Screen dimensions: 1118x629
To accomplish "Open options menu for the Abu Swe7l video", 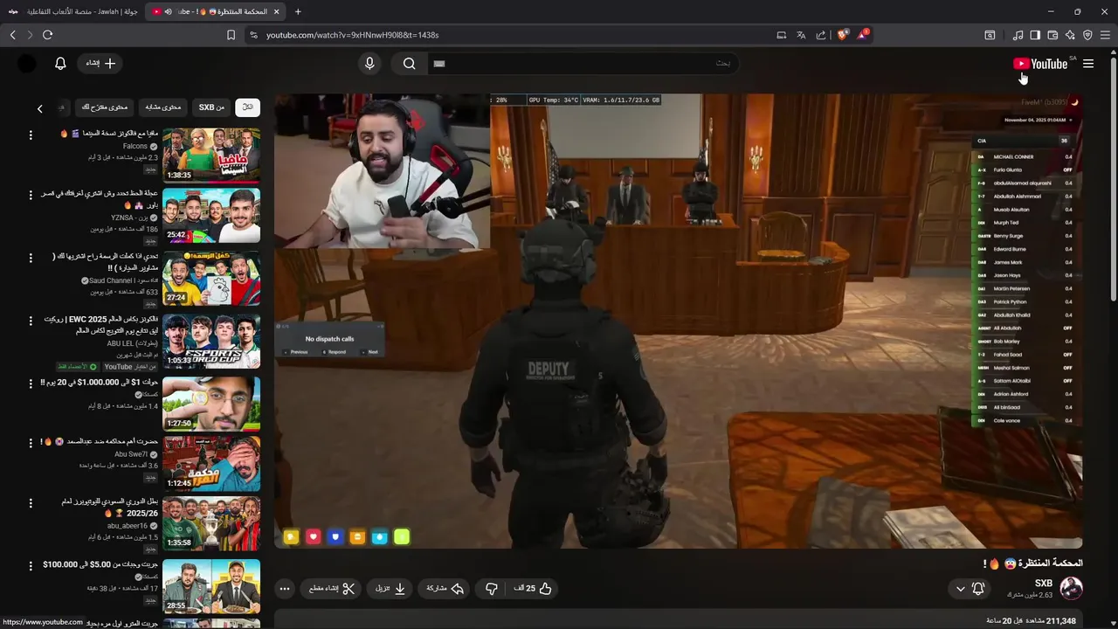I will click(31, 442).
